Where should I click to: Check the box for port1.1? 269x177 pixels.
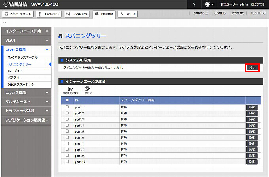point(67,107)
